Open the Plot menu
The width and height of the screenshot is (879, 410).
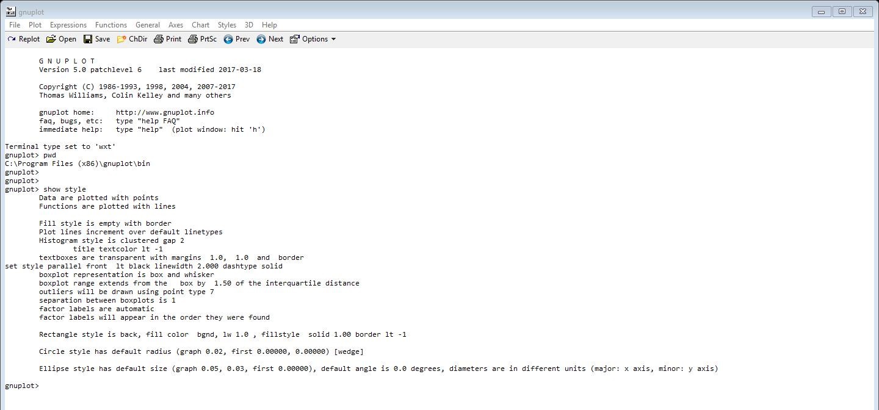point(35,25)
